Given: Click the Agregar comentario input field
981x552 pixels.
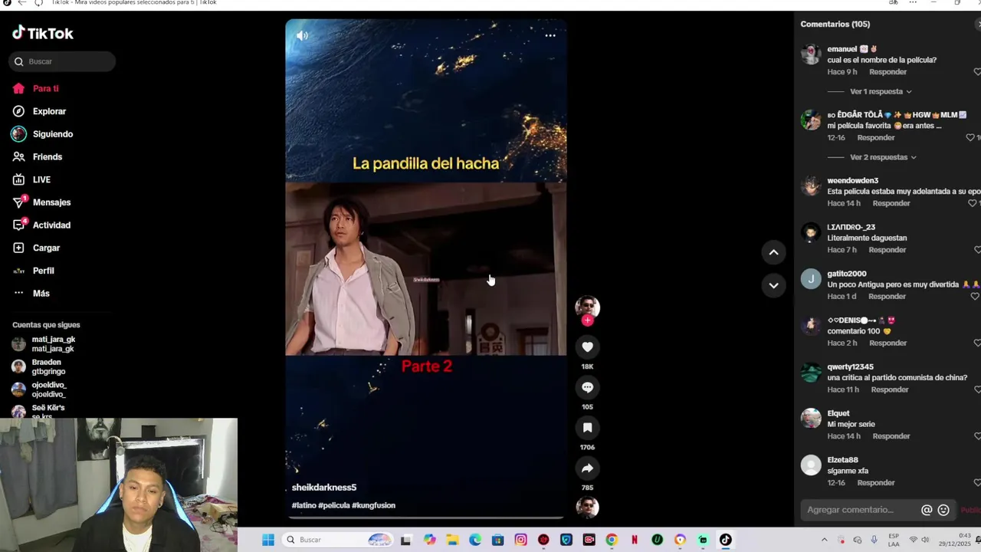Looking at the screenshot, I should point(860,510).
